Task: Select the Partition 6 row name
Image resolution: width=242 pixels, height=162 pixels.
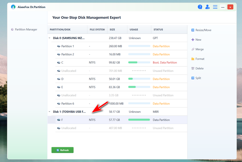Action: [67, 103]
